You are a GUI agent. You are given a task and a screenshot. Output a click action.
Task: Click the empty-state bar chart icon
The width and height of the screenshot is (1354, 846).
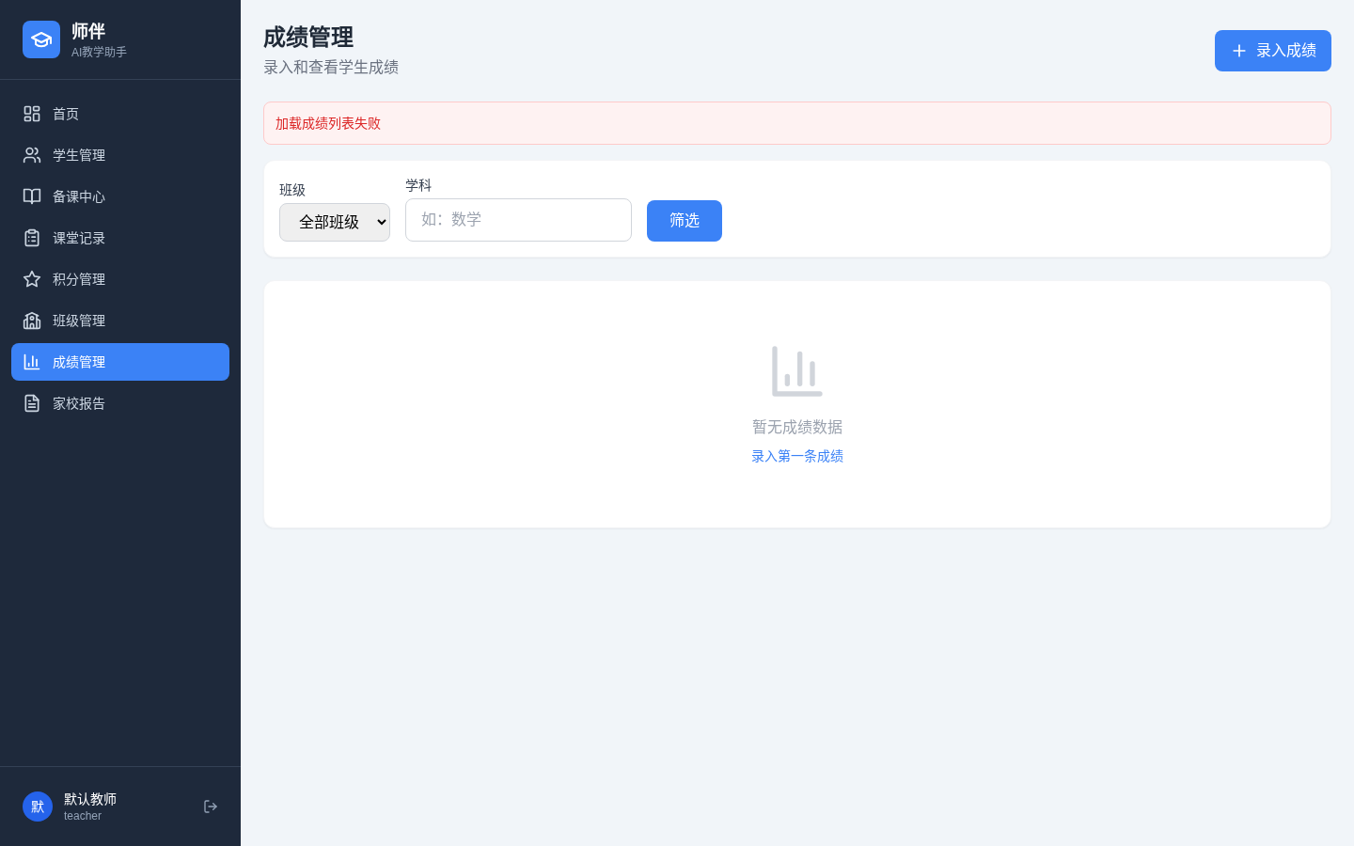pyautogui.click(x=797, y=371)
